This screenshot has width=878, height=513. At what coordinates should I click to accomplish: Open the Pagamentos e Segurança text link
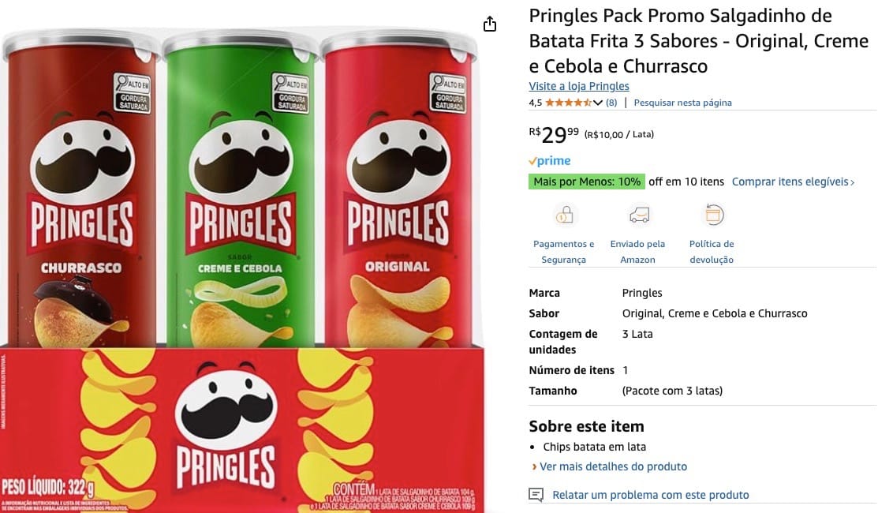pos(564,252)
